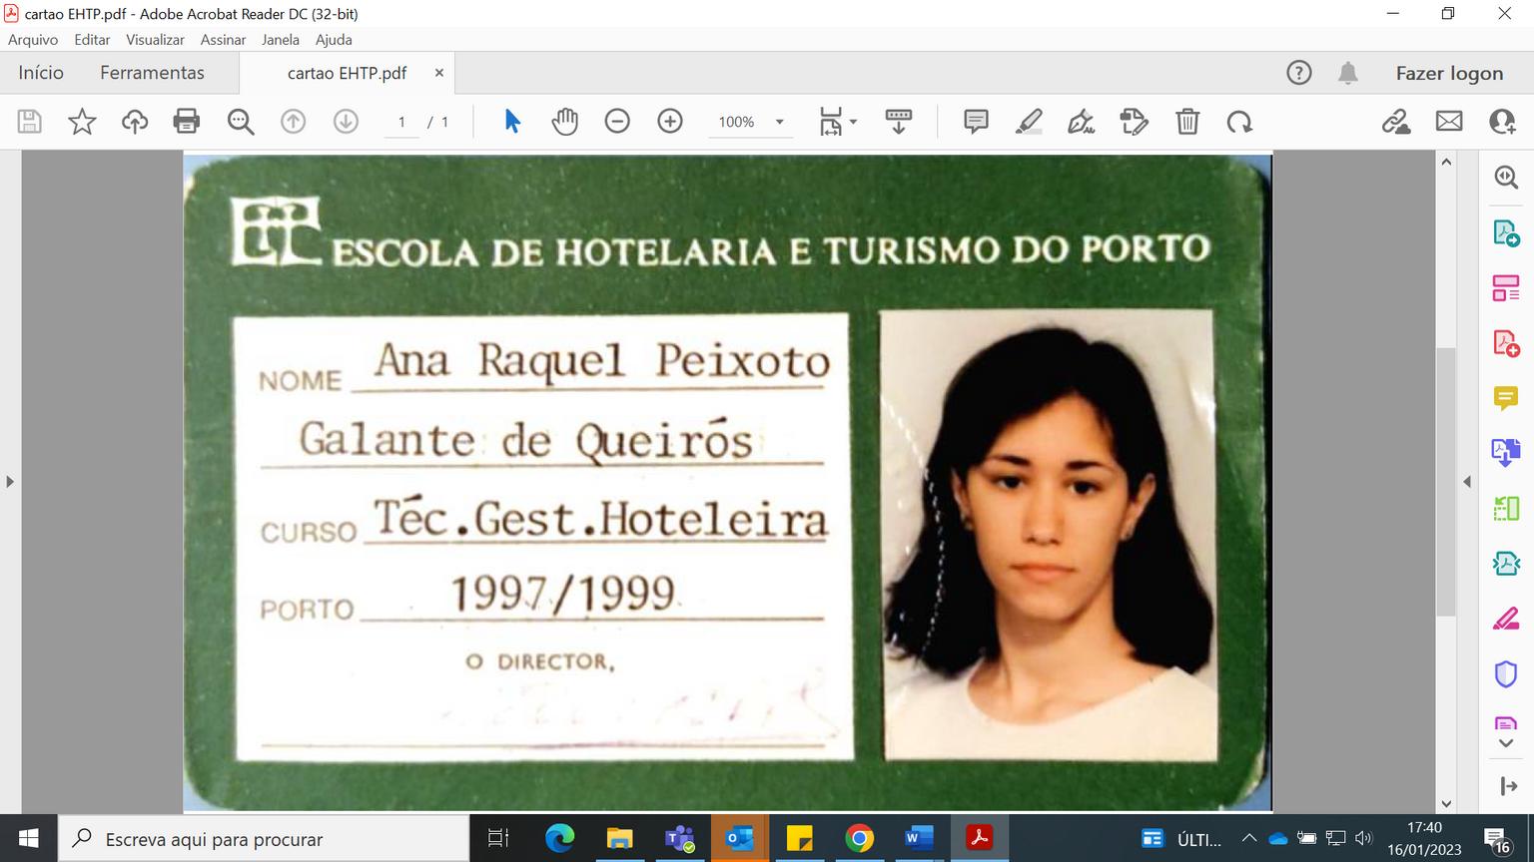Image resolution: width=1534 pixels, height=862 pixels.
Task: Open search tools in the right panel
Action: click(1506, 178)
